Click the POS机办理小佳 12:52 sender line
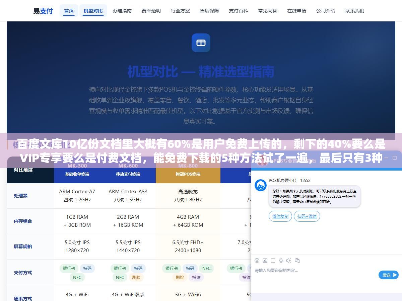Image resolution: width=402 pixels, height=301 pixels. [289, 180]
